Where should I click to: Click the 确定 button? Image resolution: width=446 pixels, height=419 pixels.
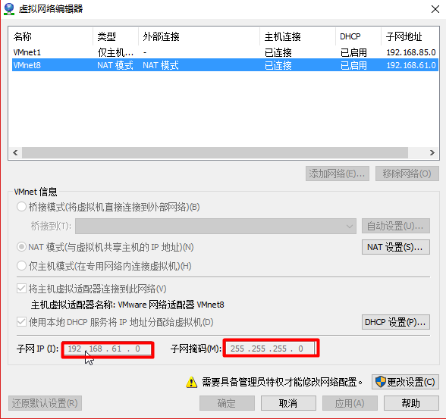(x=227, y=403)
